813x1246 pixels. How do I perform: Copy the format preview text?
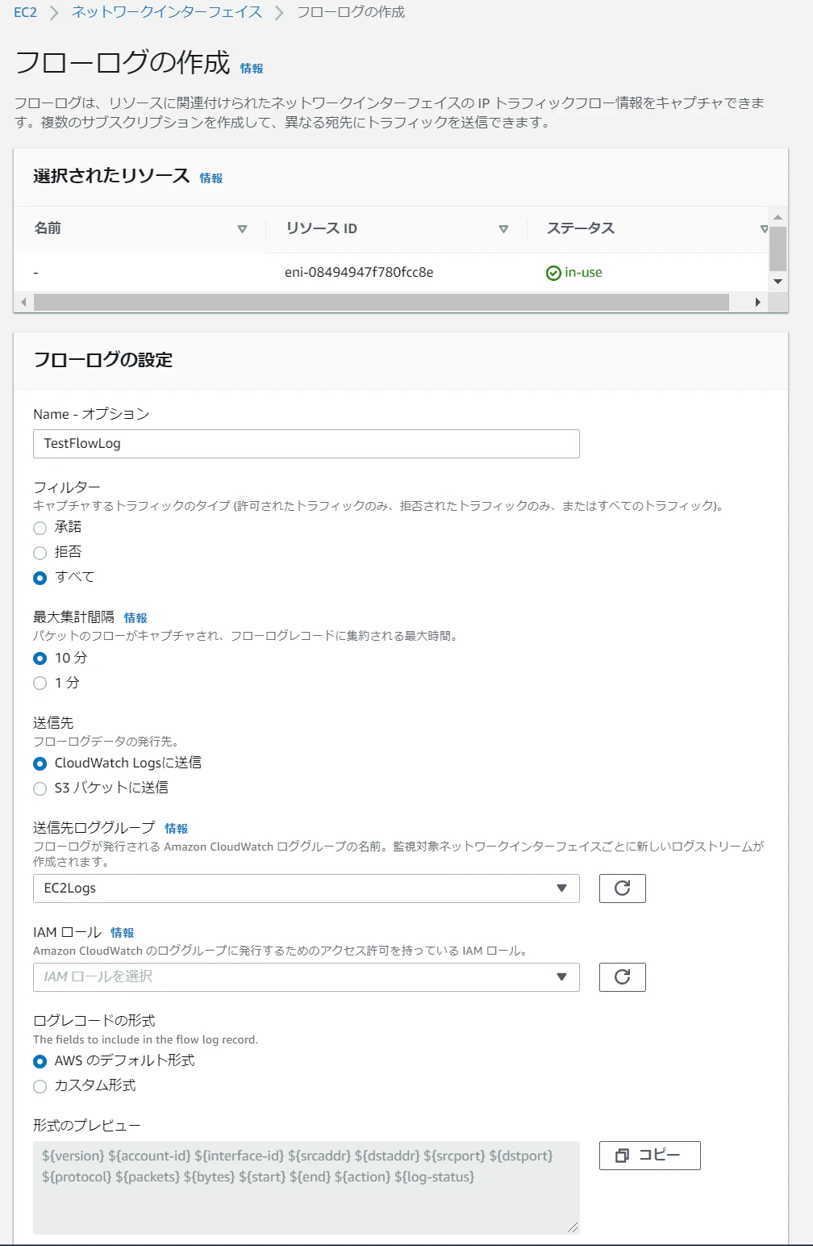(x=649, y=1156)
